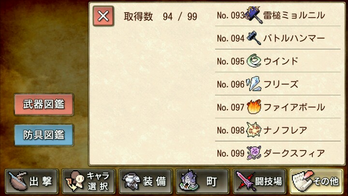The height and width of the screenshot is (196, 348).
Task: Select entry No. 094 バトルハンマー text
Action: [294, 38]
